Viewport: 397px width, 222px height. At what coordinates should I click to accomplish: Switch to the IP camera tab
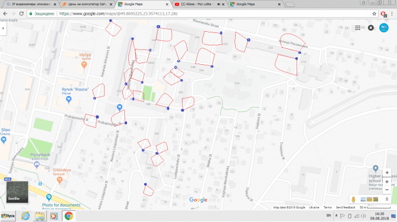[30, 4]
